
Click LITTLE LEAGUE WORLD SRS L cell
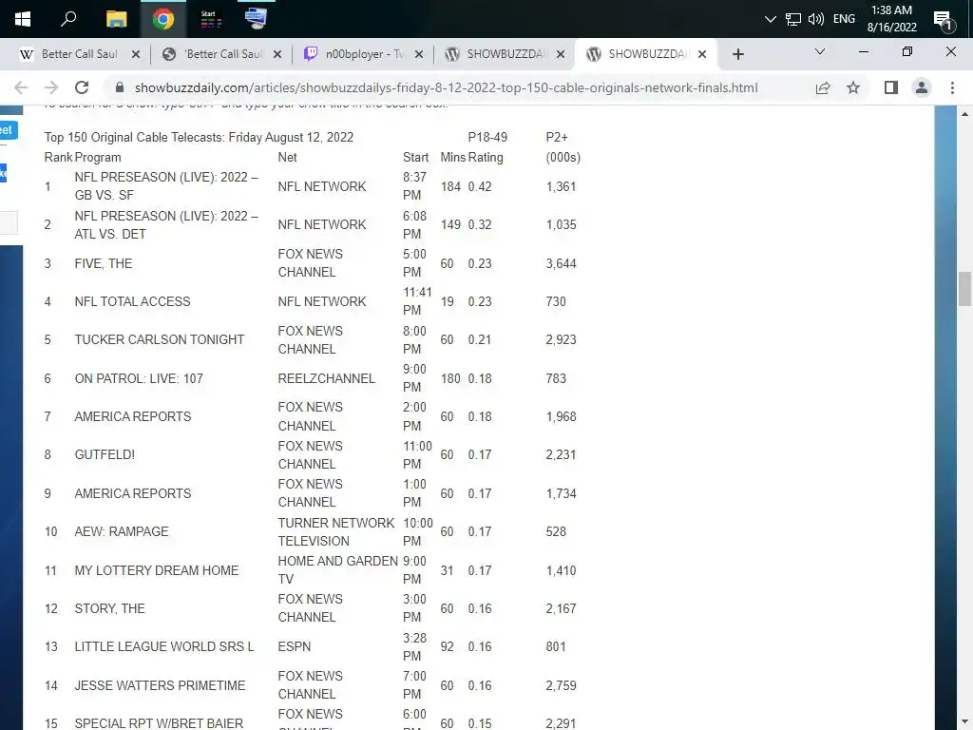(x=163, y=646)
